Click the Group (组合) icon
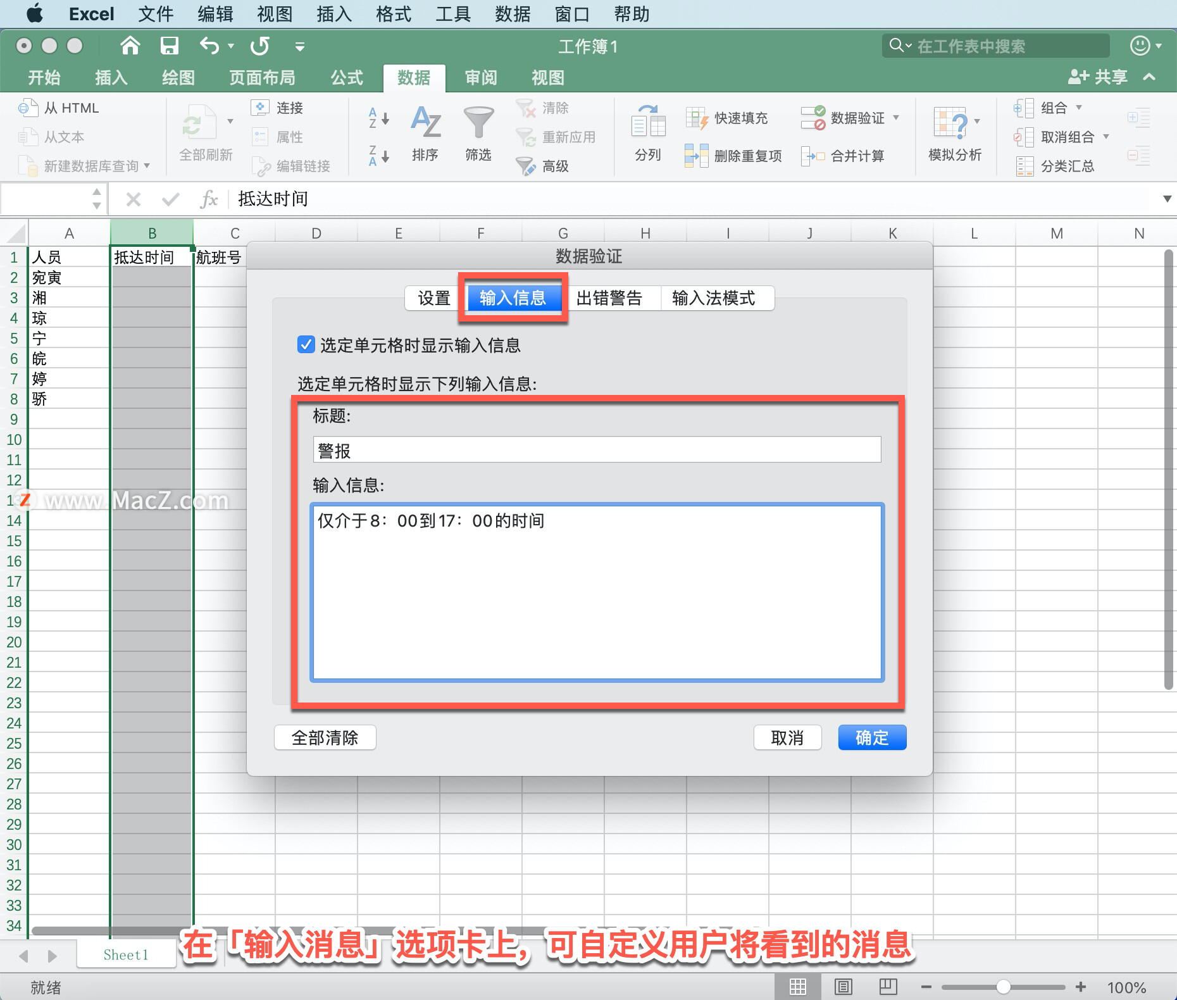Screen dimensions: 1177x1000 point(1024,108)
